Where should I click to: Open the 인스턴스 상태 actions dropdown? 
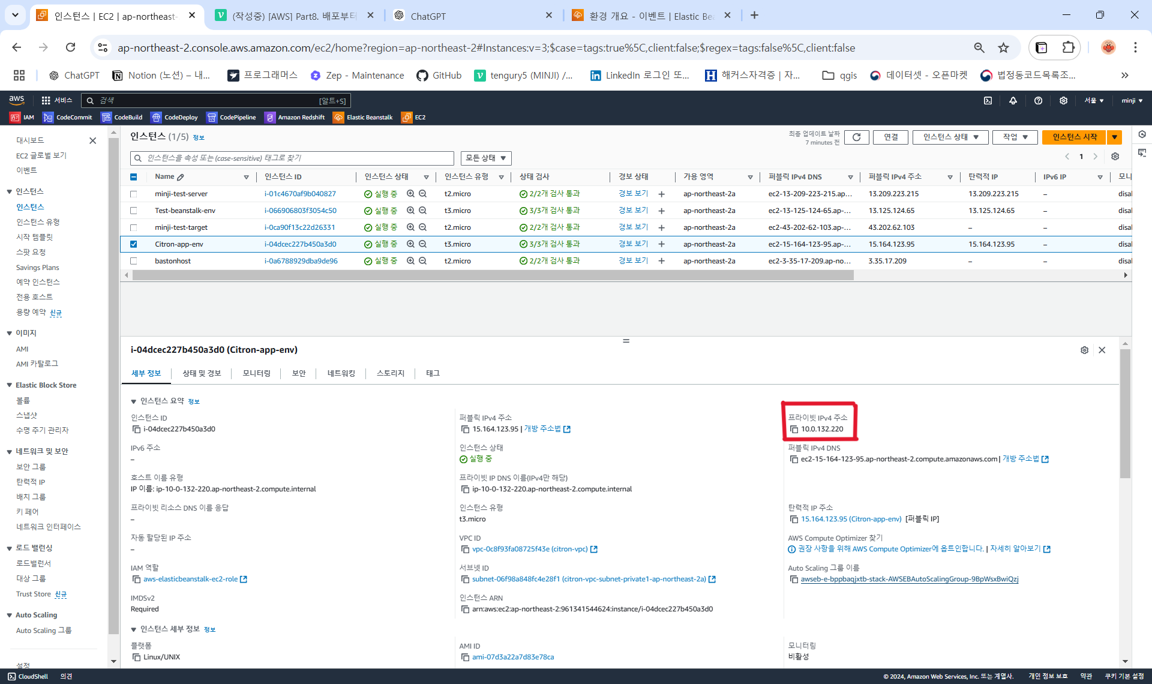click(951, 137)
